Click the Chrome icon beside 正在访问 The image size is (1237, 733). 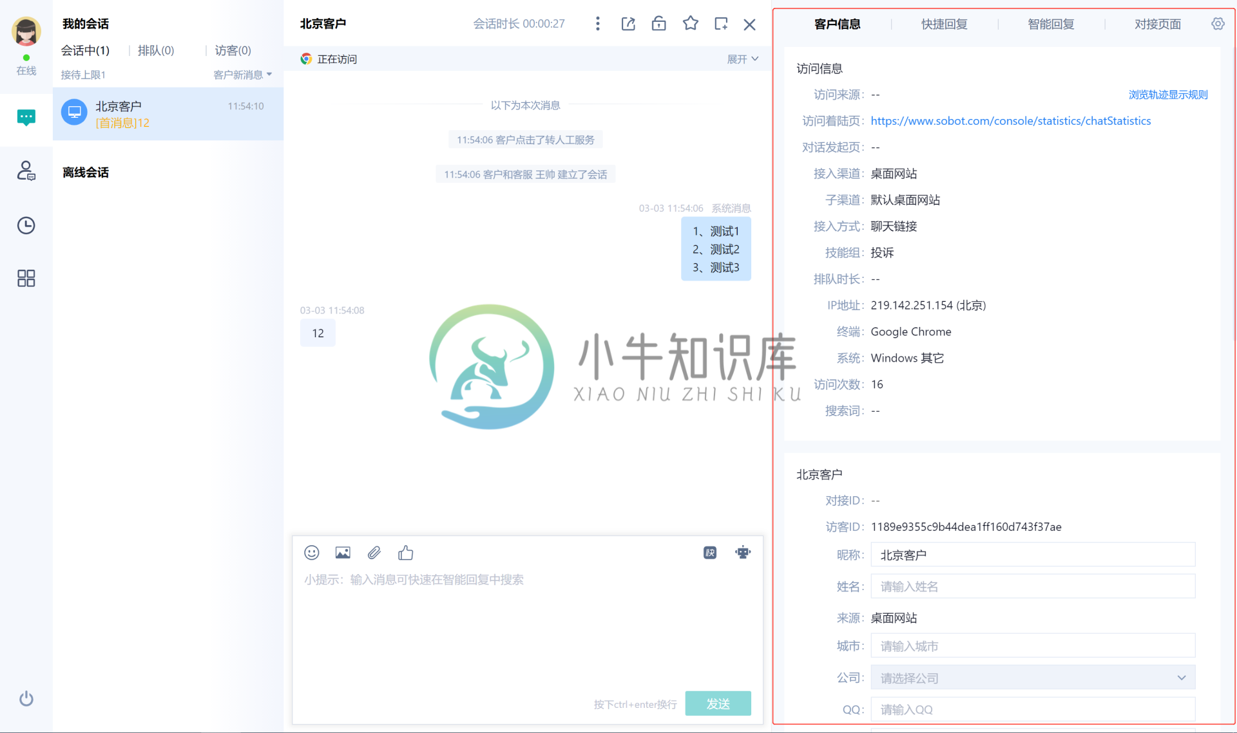[306, 59]
